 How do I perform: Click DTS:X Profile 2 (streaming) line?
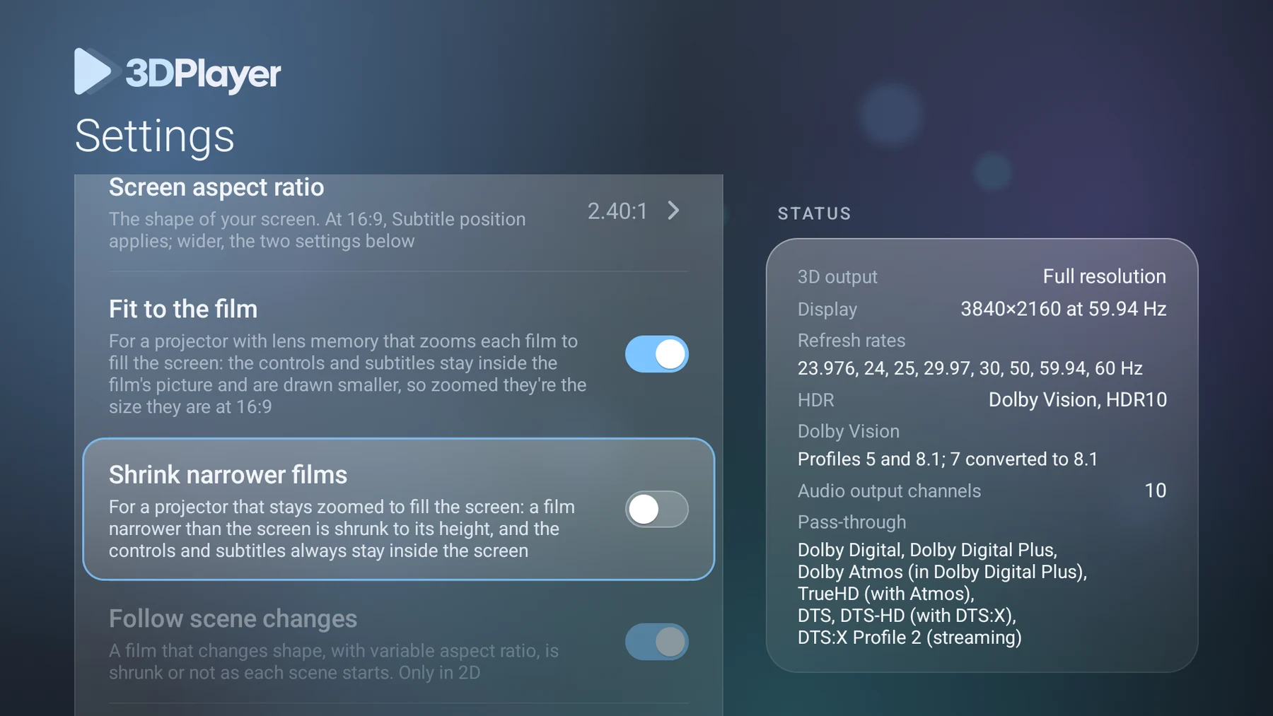[x=909, y=638]
